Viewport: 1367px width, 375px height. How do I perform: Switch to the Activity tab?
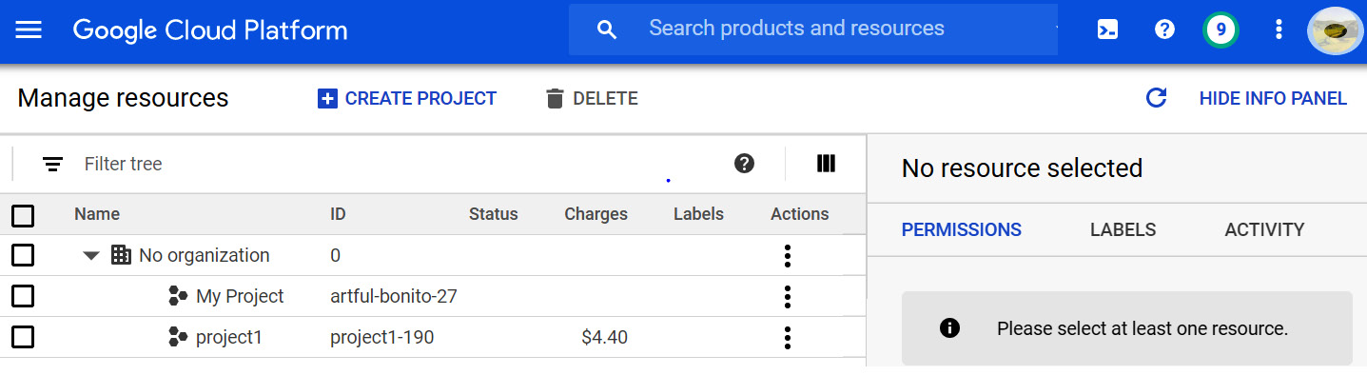tap(1264, 229)
